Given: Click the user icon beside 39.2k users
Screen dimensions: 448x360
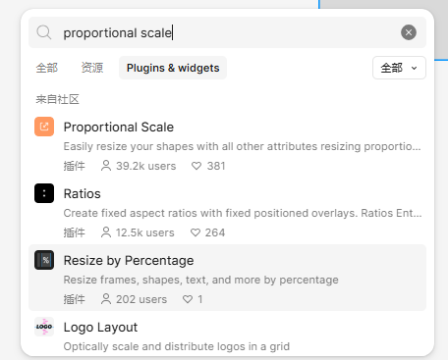Looking at the screenshot, I should coord(106,166).
